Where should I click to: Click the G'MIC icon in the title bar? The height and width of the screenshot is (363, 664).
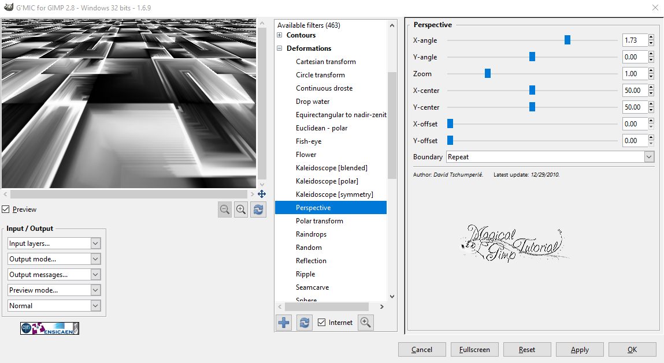[8, 8]
